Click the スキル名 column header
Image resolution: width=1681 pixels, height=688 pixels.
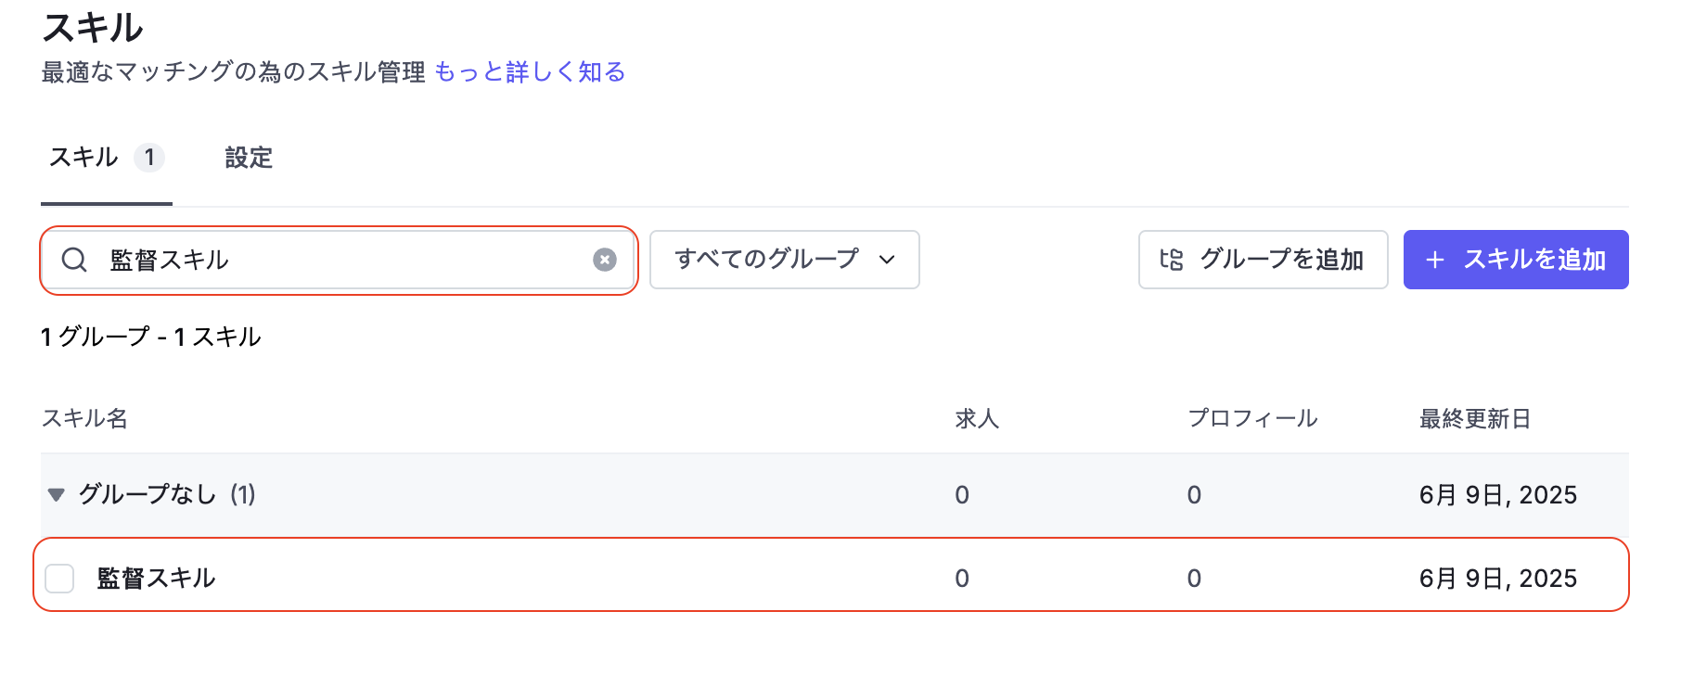click(84, 418)
